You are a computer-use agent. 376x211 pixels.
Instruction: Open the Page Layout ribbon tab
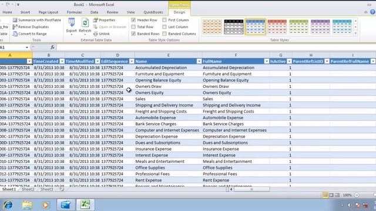coord(48,12)
